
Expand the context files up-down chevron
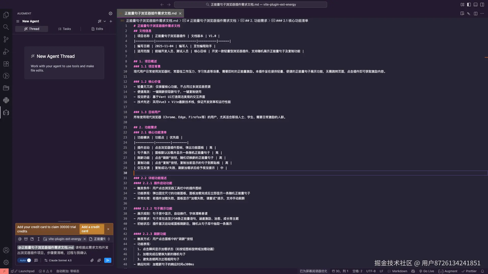(109, 239)
